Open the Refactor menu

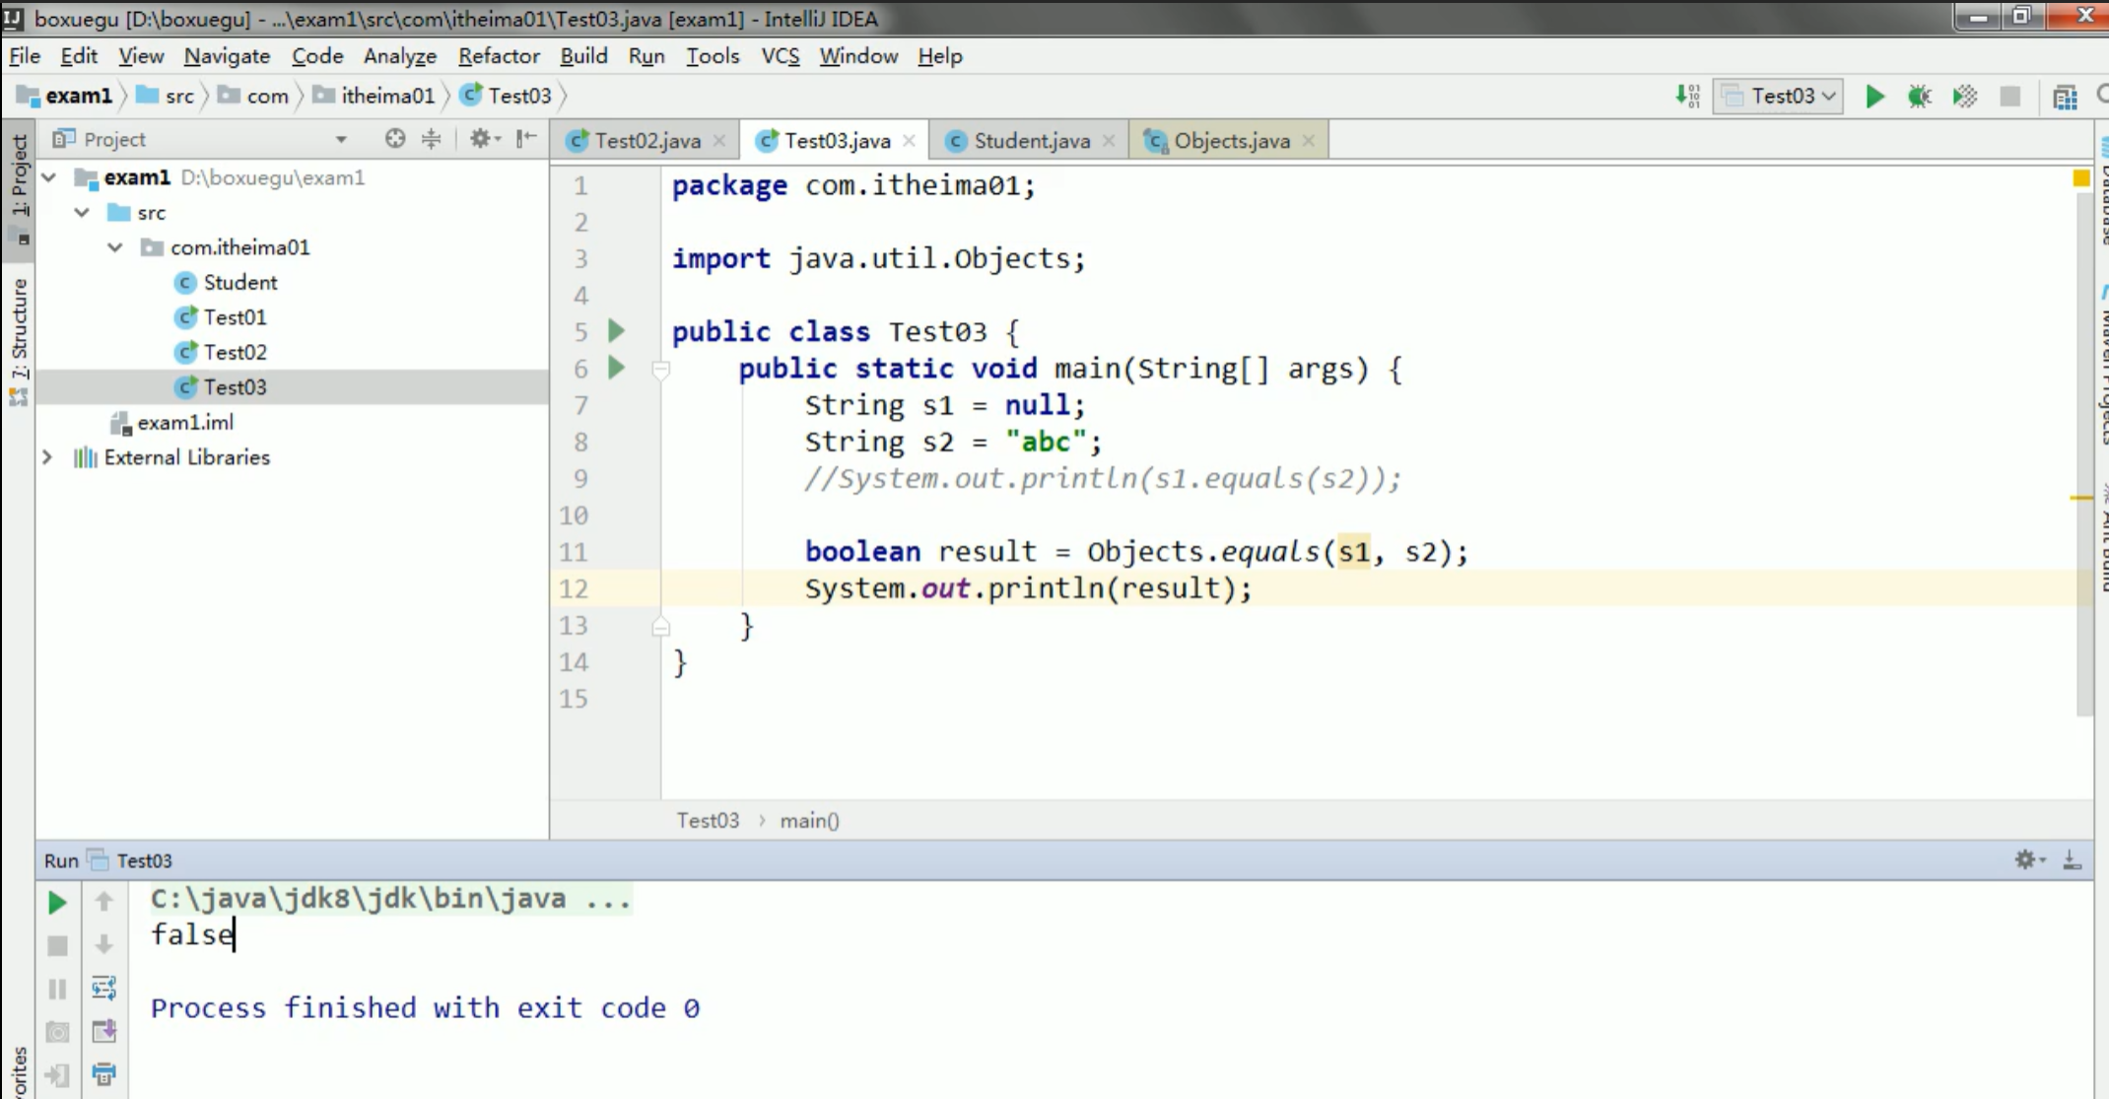point(499,56)
